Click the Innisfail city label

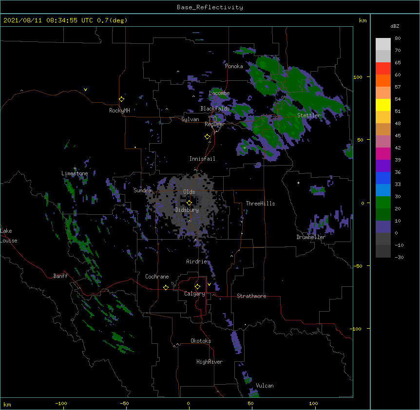[202, 159]
